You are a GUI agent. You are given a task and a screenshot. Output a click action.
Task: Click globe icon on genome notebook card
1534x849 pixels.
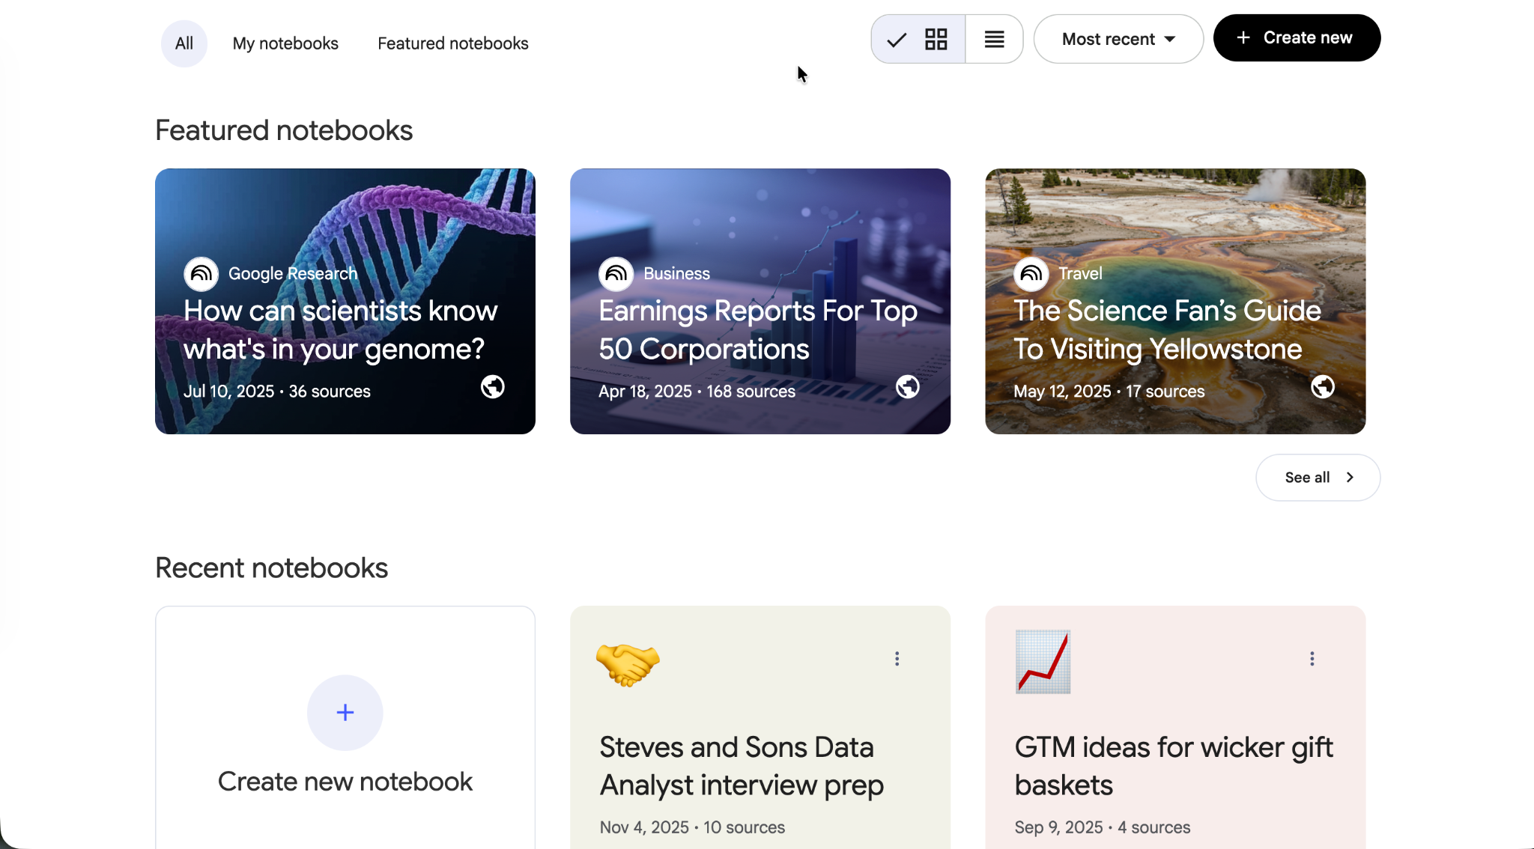pos(492,387)
